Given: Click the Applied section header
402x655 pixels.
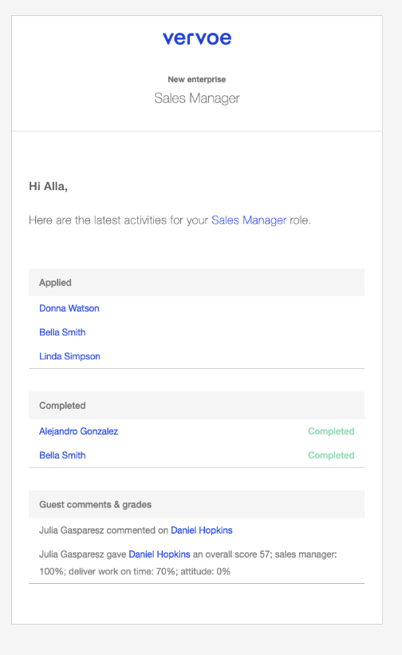Looking at the screenshot, I should click(x=197, y=283).
